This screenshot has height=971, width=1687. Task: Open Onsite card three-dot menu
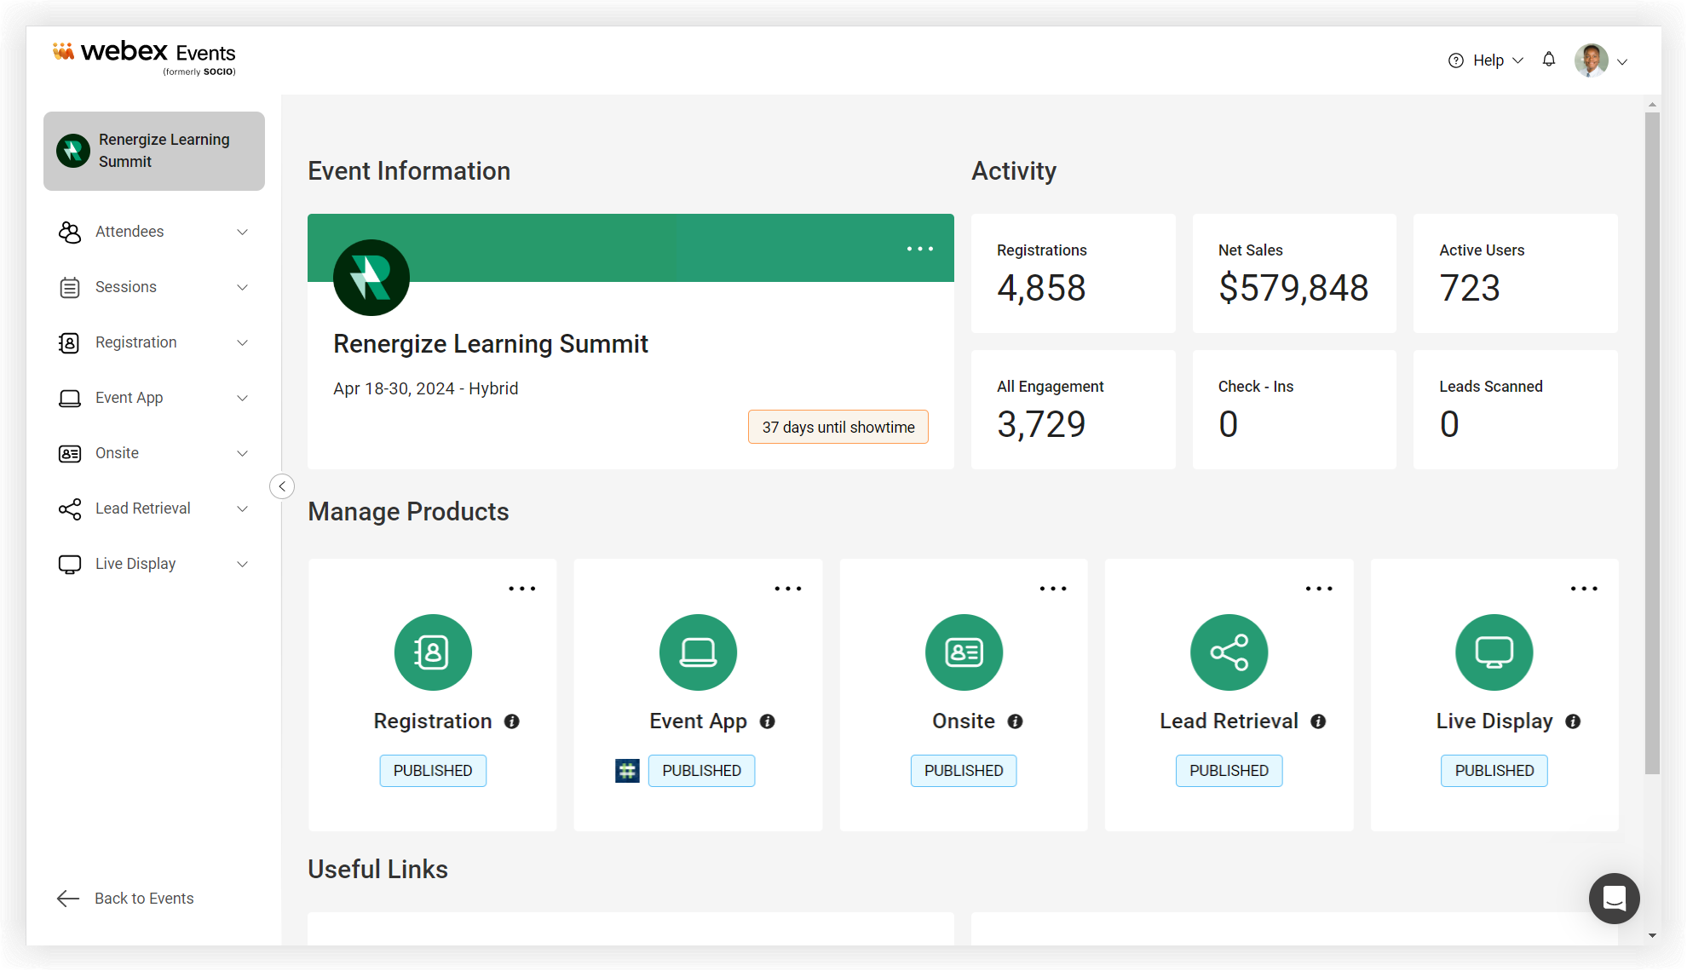click(1053, 589)
